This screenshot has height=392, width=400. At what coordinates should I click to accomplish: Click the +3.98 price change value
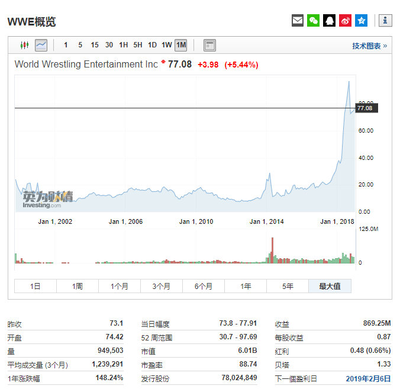pyautogui.click(x=208, y=65)
